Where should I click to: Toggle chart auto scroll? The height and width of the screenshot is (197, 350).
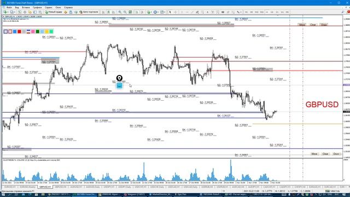(x=137, y=12)
